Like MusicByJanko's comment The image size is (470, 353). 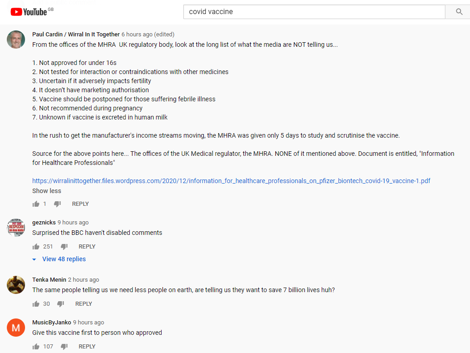36,347
